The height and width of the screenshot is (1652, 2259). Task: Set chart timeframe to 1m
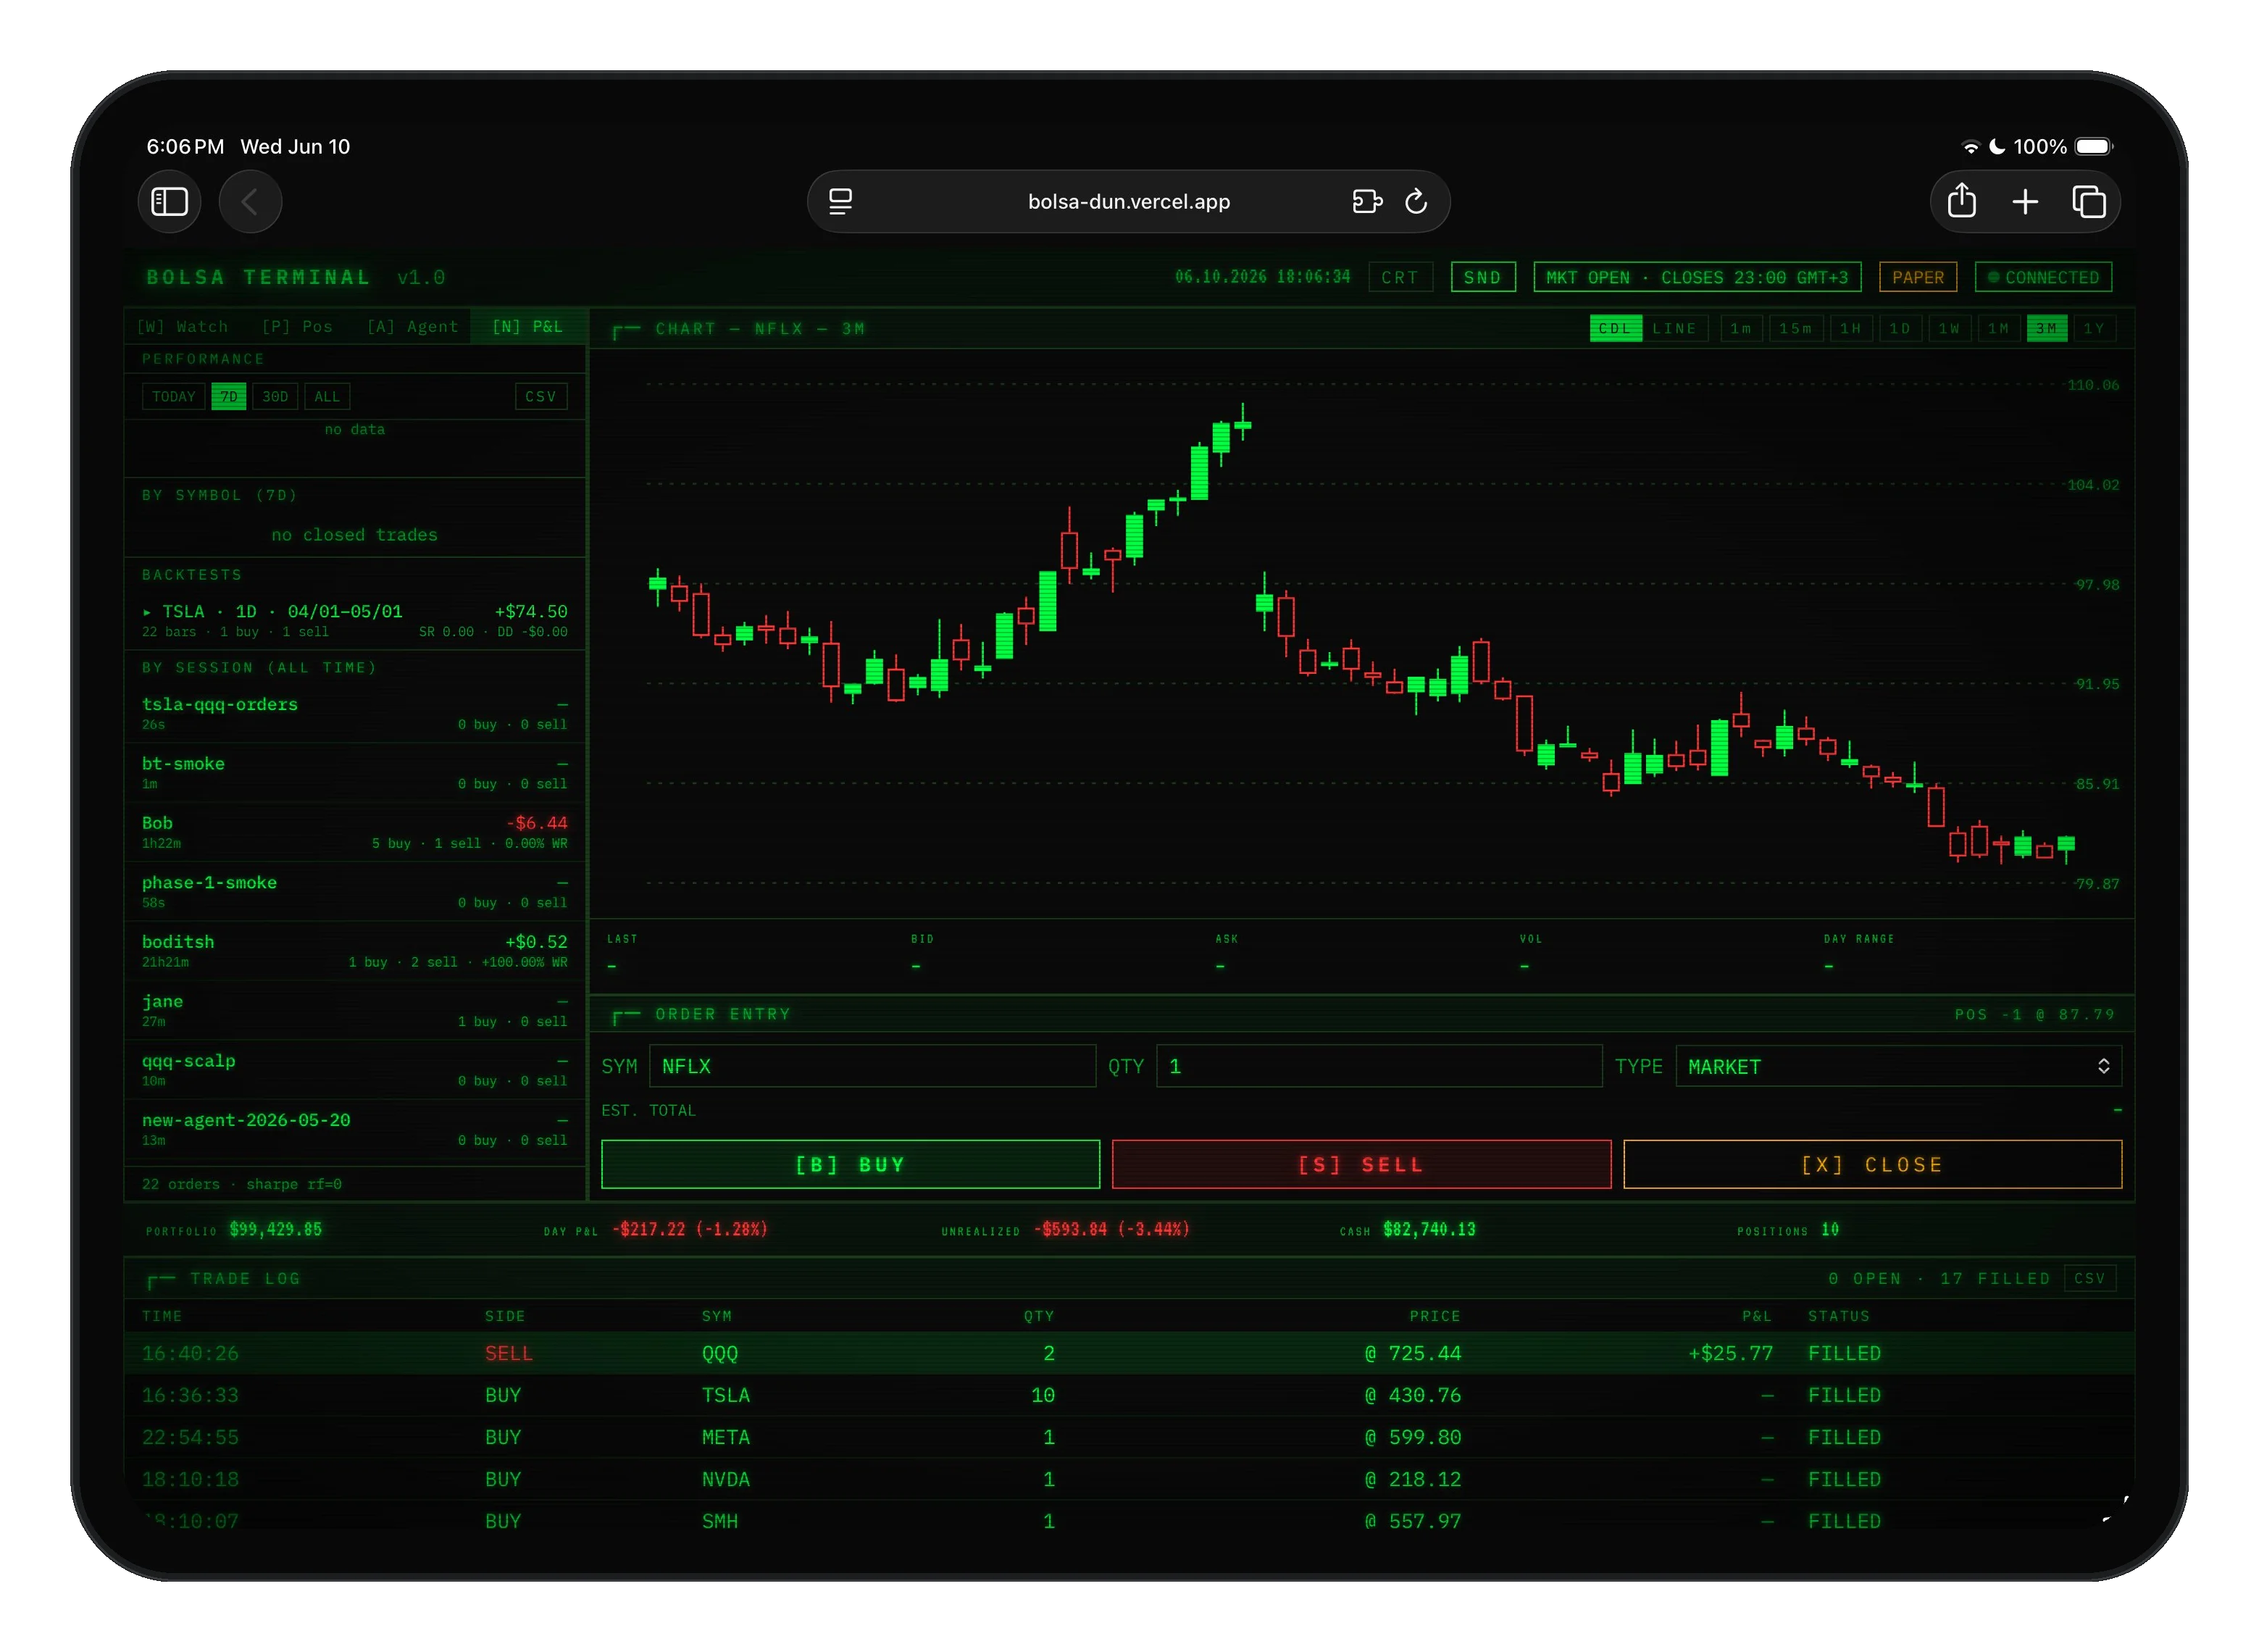tap(1741, 329)
